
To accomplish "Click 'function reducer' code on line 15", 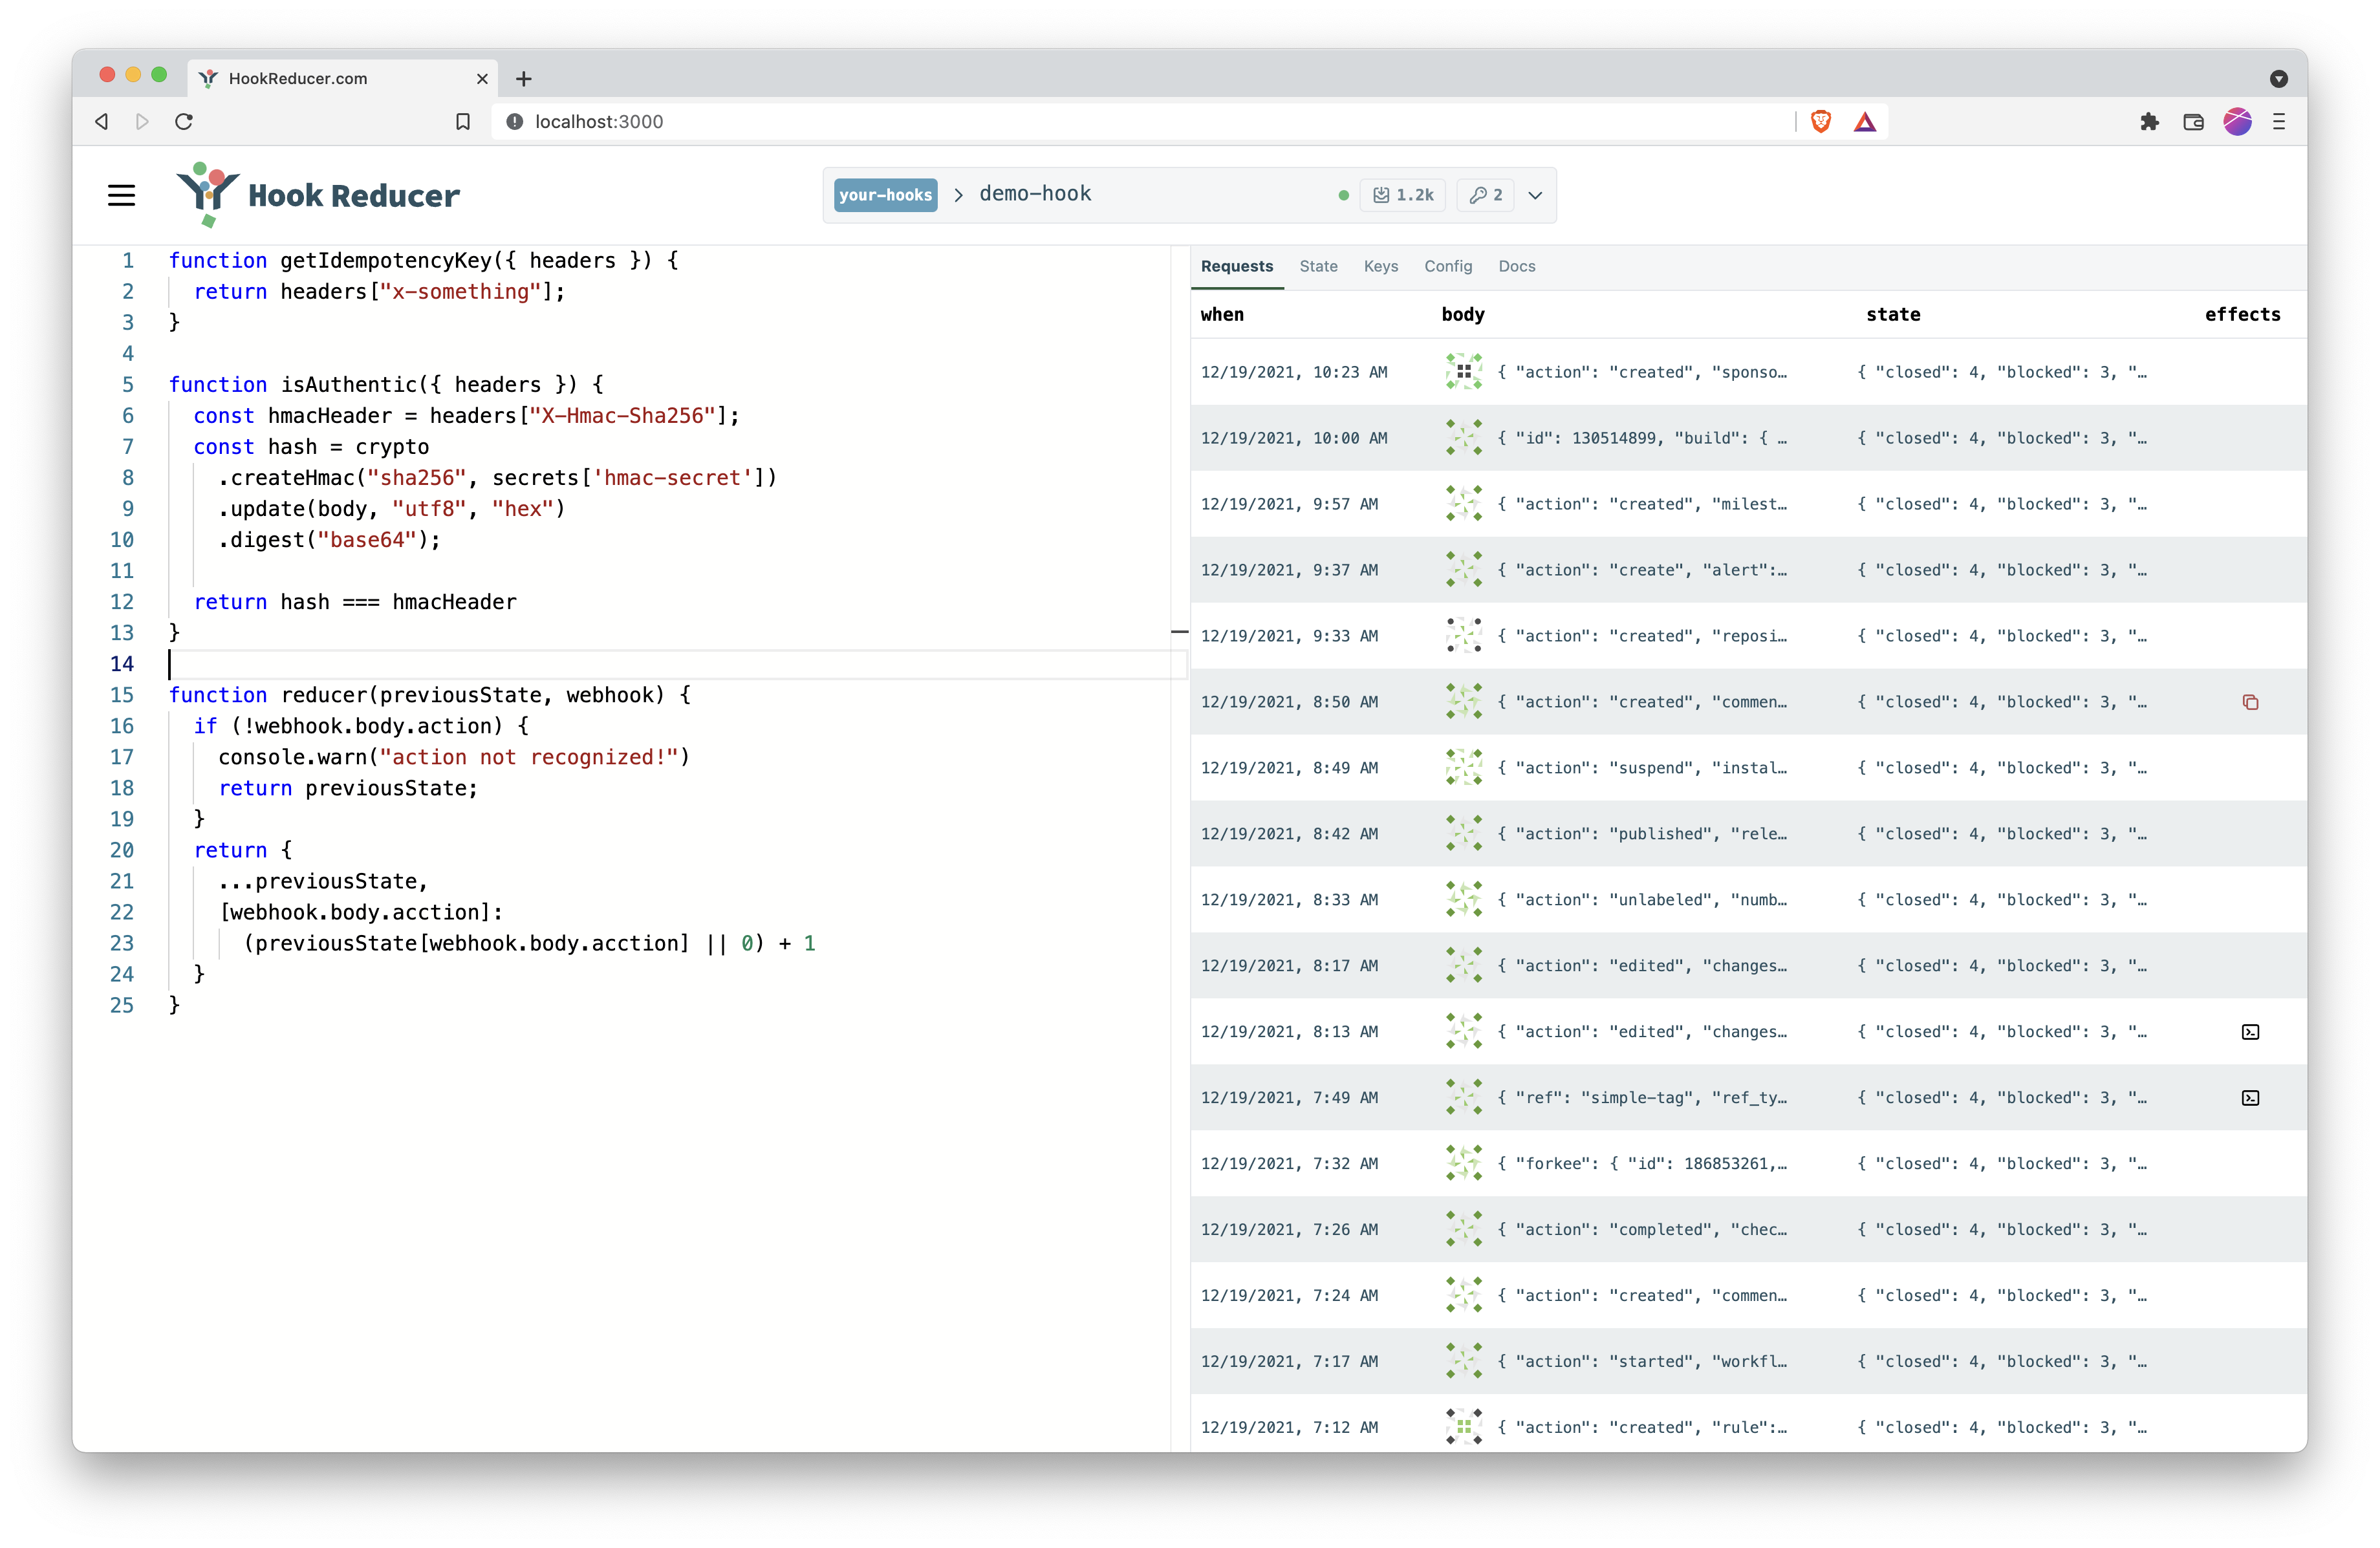I will 429,695.
